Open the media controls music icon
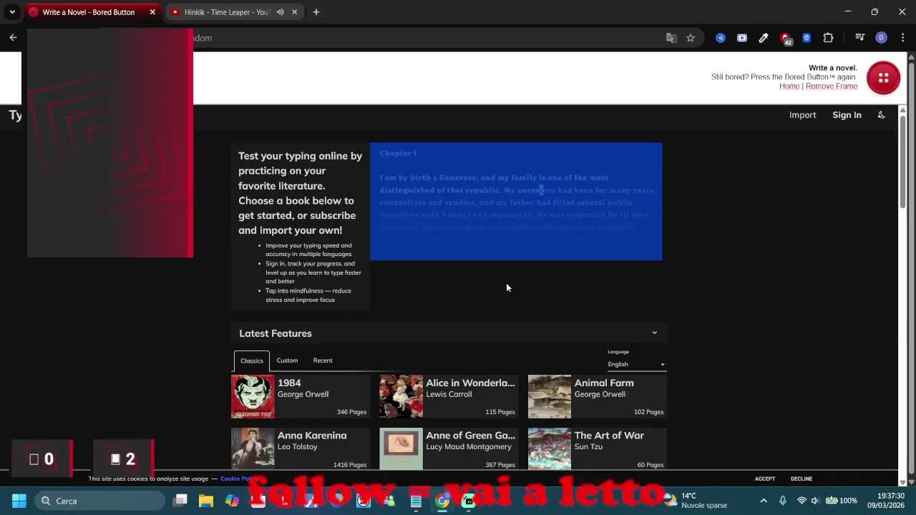Image resolution: width=916 pixels, height=515 pixels. (860, 38)
